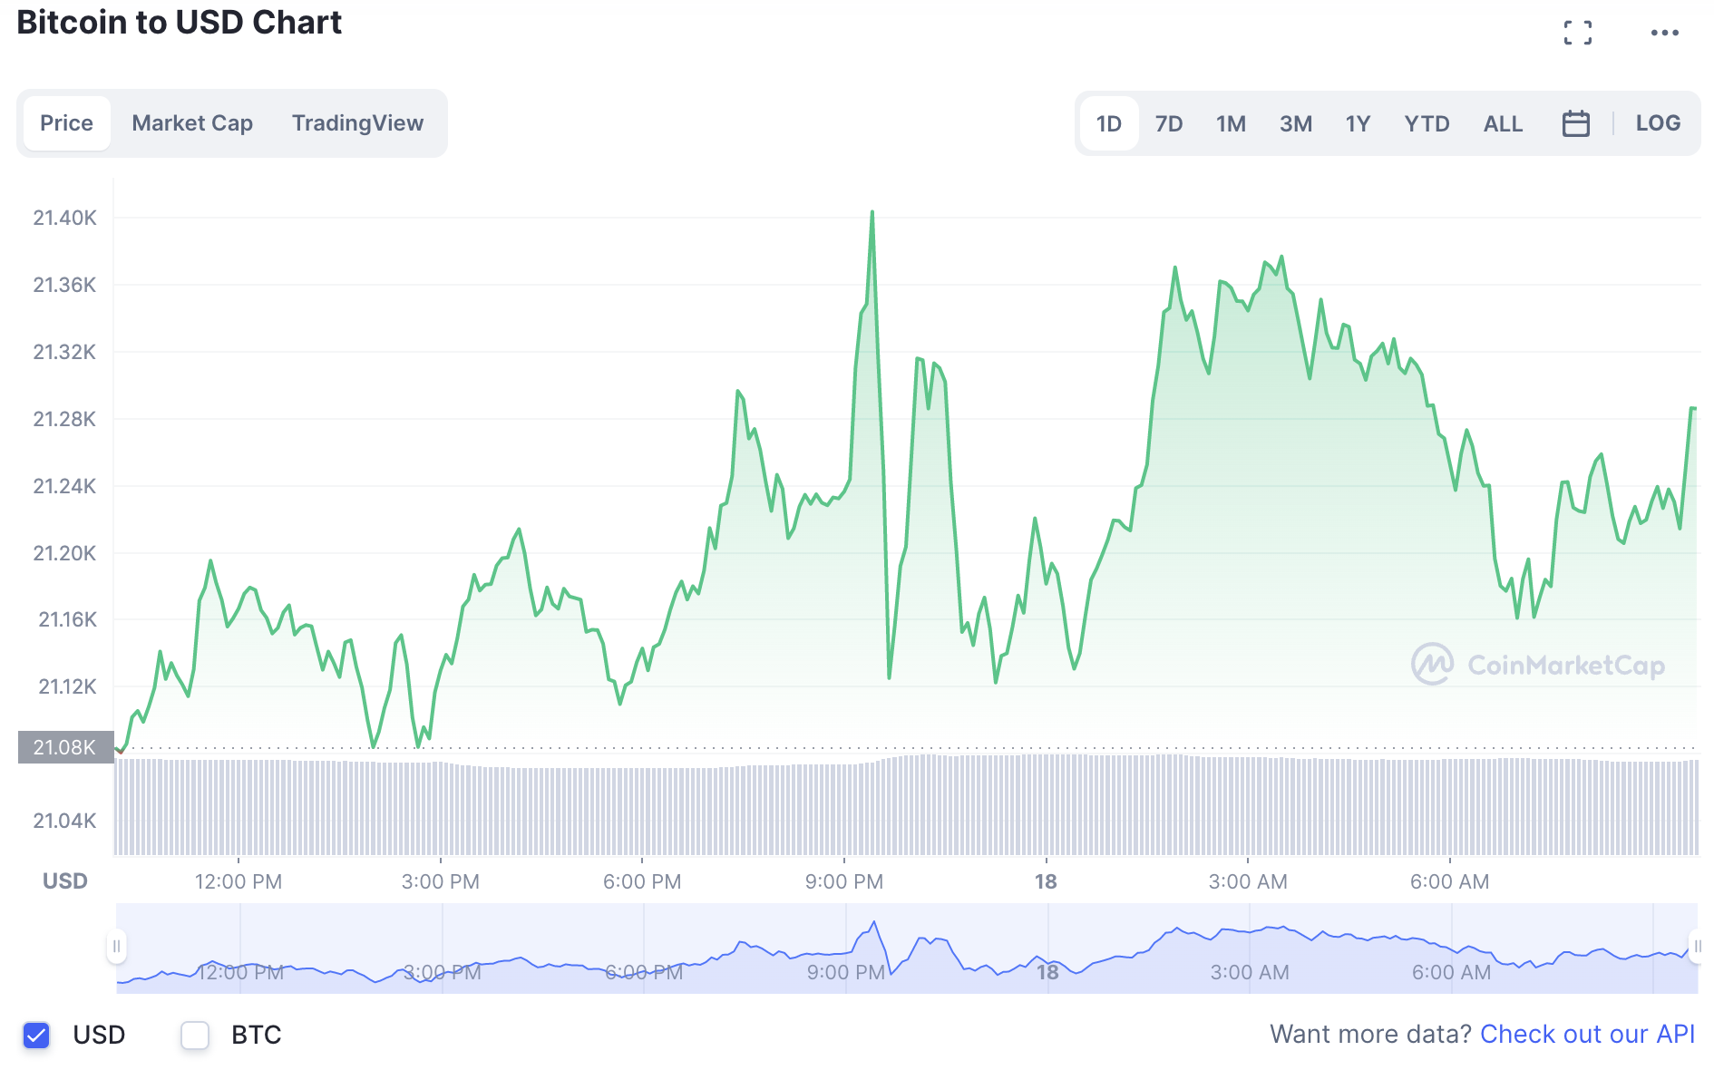The width and height of the screenshot is (1714, 1070).
Task: Click the 6:00 AM time axis label
Action: 1449,881
